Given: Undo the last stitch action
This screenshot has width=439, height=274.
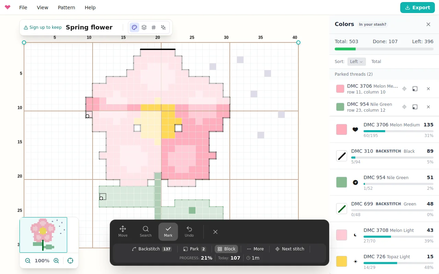Looking at the screenshot, I should pos(189,232).
